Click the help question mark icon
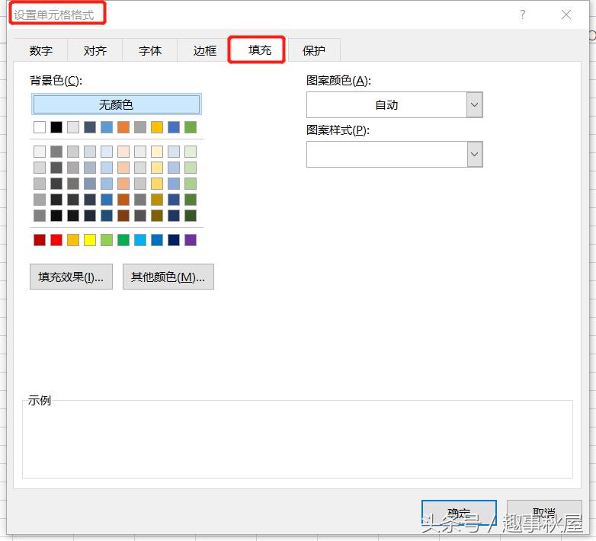This screenshot has height=541, width=596. 522,14
